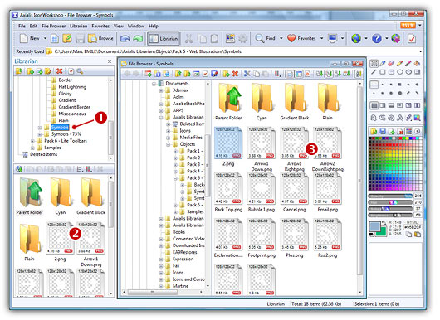Collapse the Documents node in File Browser tree
Image resolution: width=440 pixels, height=320 pixels.
[154, 84]
